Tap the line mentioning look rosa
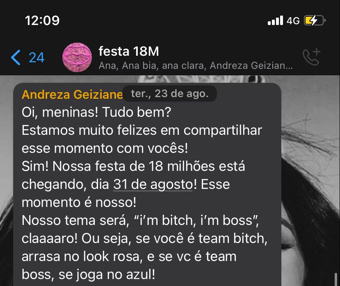The image size is (340, 286). [x=129, y=256]
